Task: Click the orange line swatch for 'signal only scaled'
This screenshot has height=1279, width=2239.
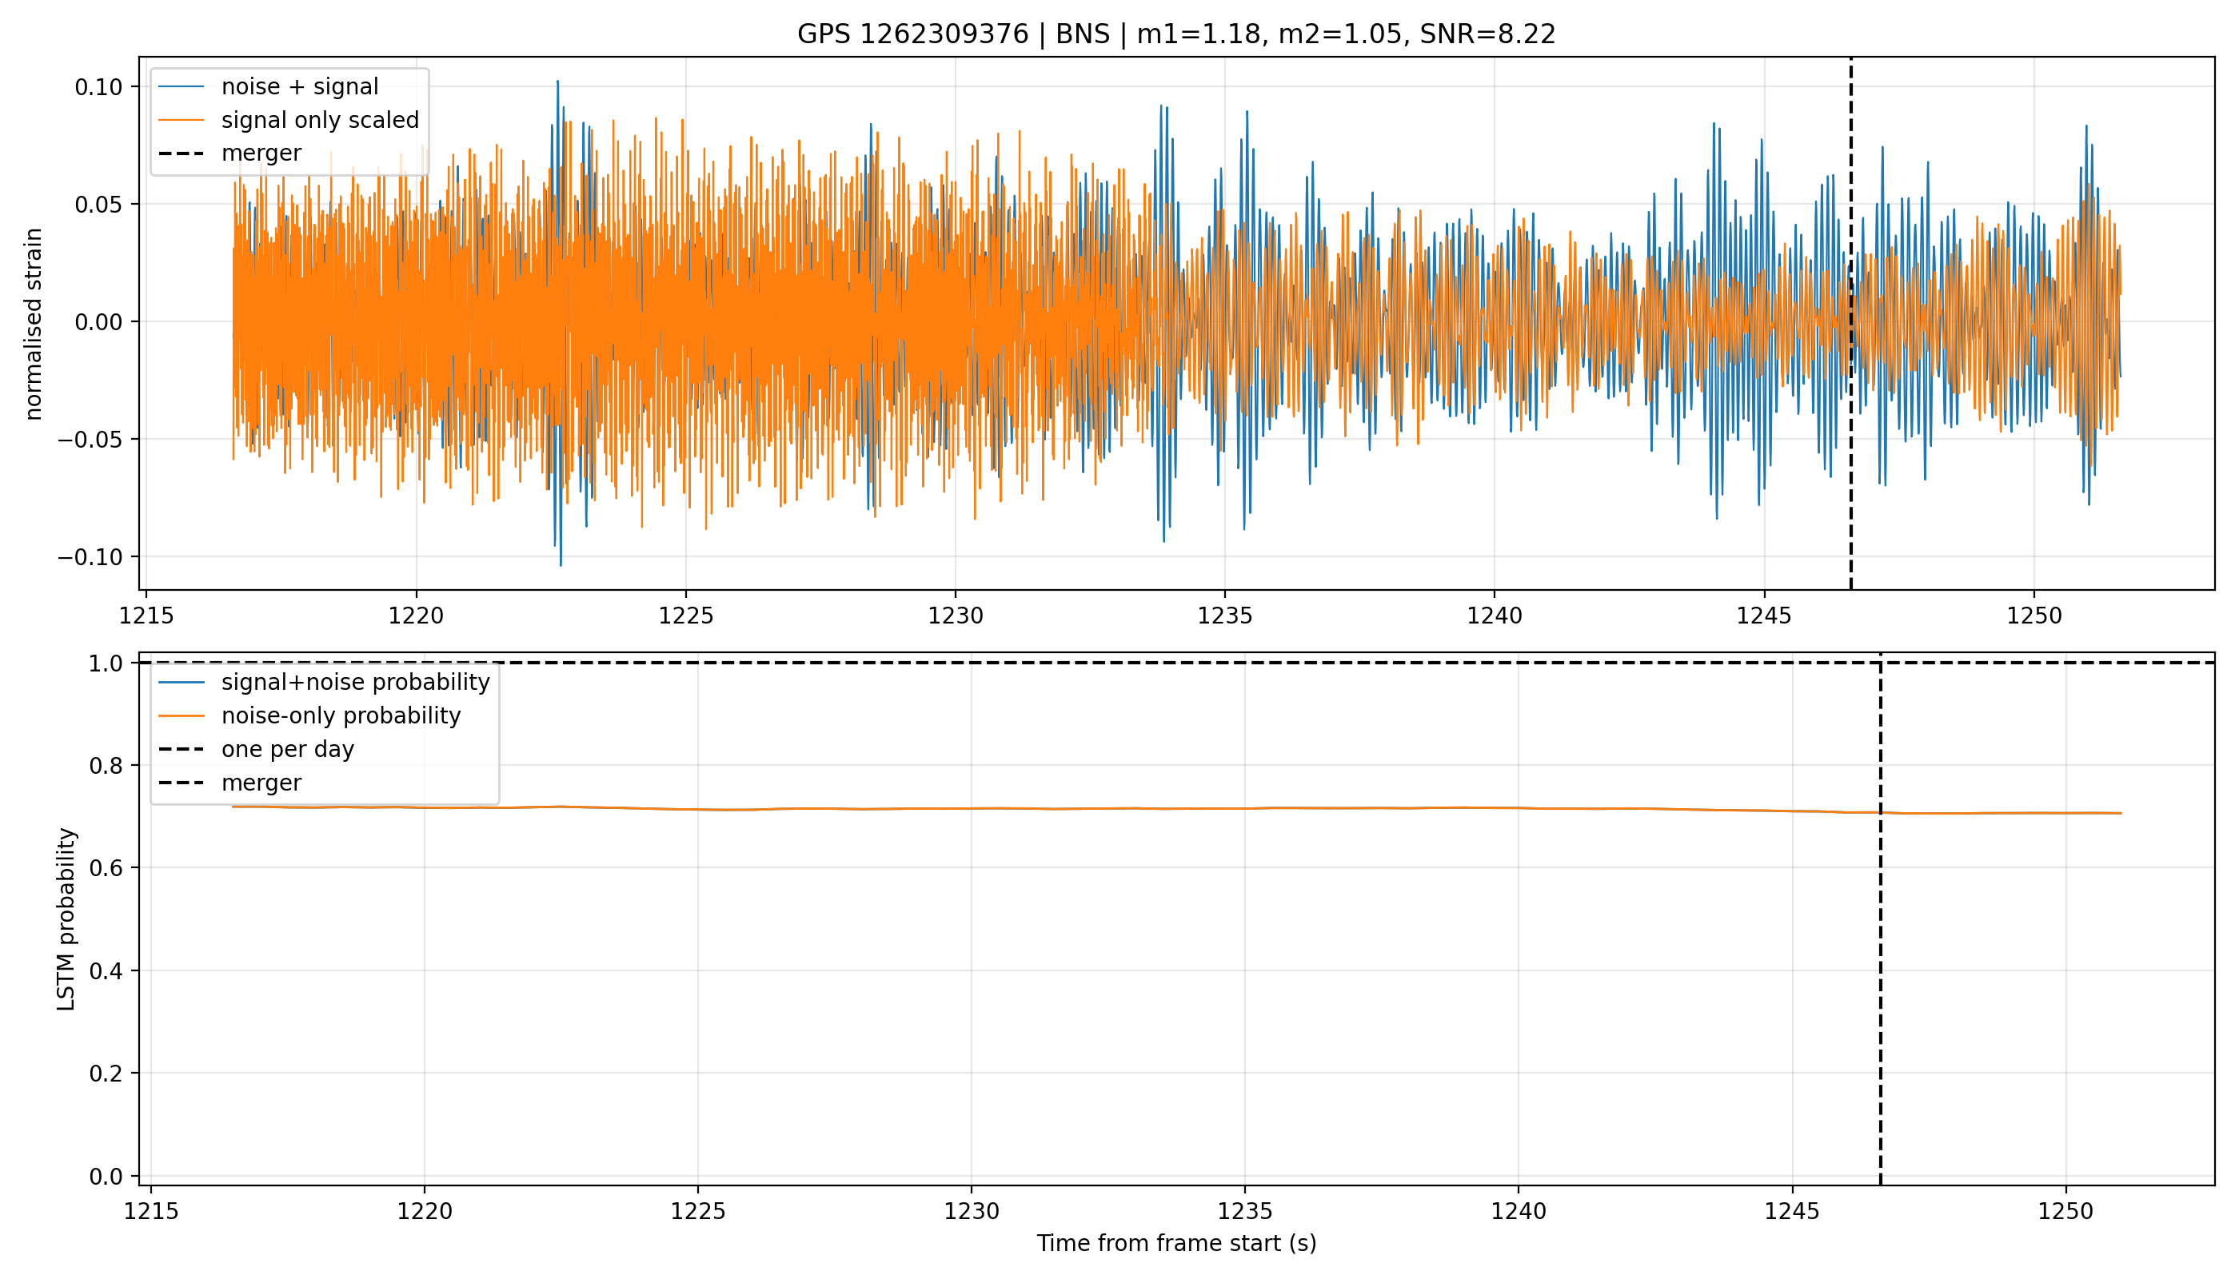Action: point(181,121)
